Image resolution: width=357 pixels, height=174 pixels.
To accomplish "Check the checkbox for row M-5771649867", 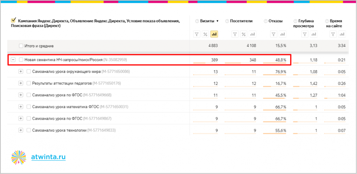I will 29,118.
